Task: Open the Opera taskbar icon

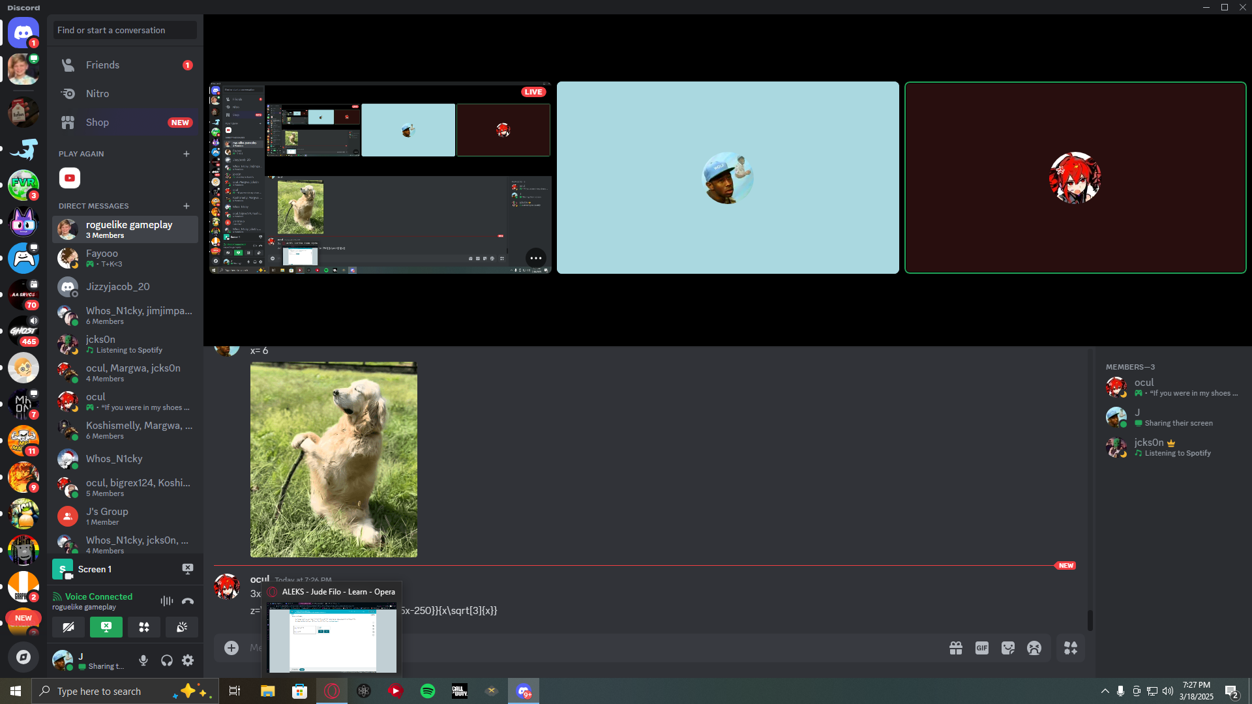Action: (332, 691)
